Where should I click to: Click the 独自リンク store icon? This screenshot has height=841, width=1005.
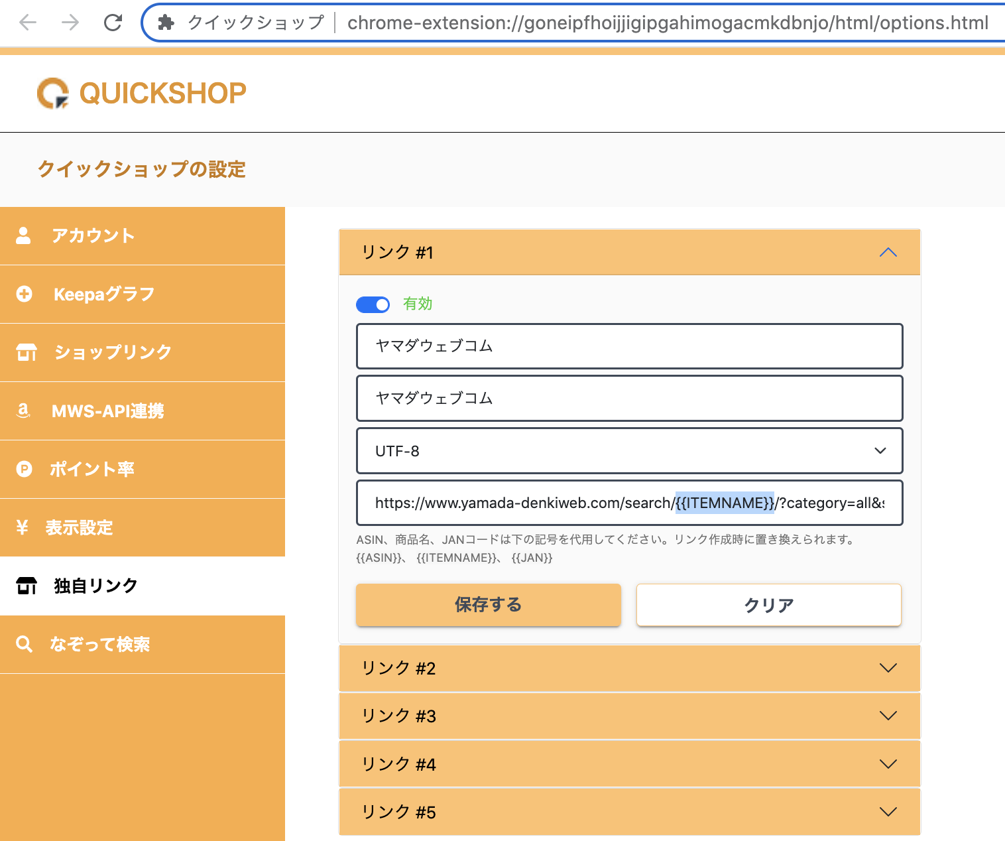(27, 586)
